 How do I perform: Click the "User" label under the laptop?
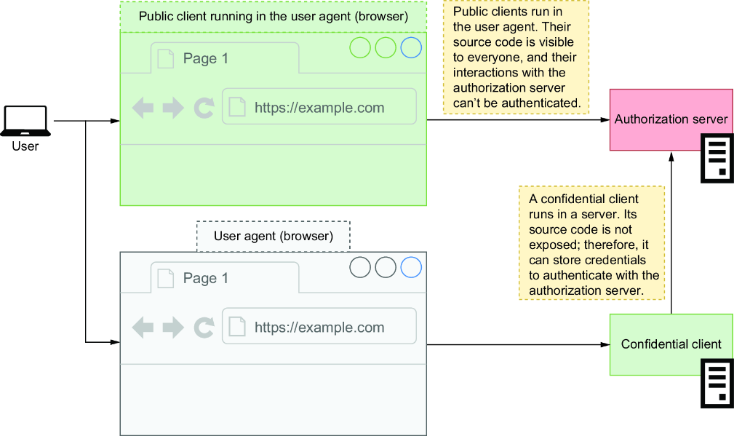[x=25, y=146]
